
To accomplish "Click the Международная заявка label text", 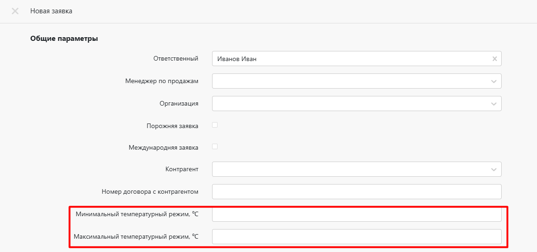I will [x=163, y=148].
